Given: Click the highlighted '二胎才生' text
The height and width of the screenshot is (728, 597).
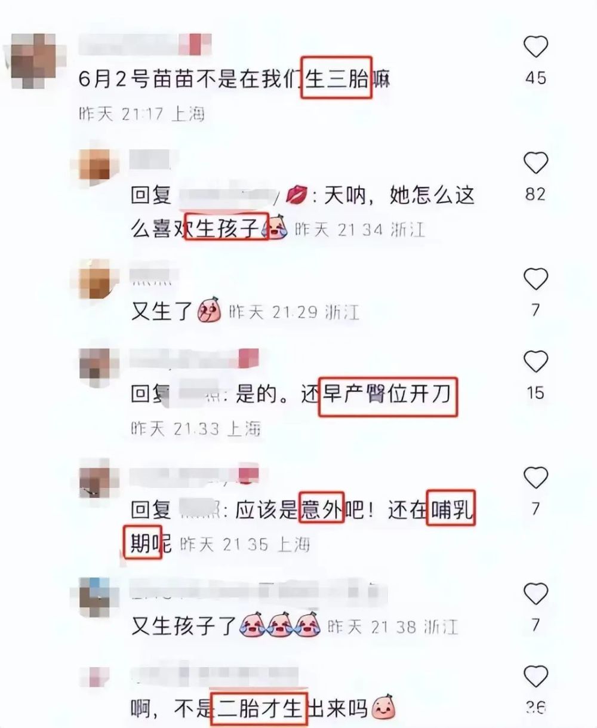Looking at the screenshot, I should pos(259,708).
